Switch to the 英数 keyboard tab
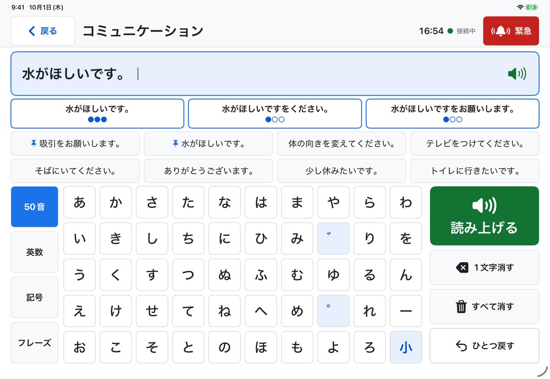This screenshot has height=379, width=550. [34, 252]
